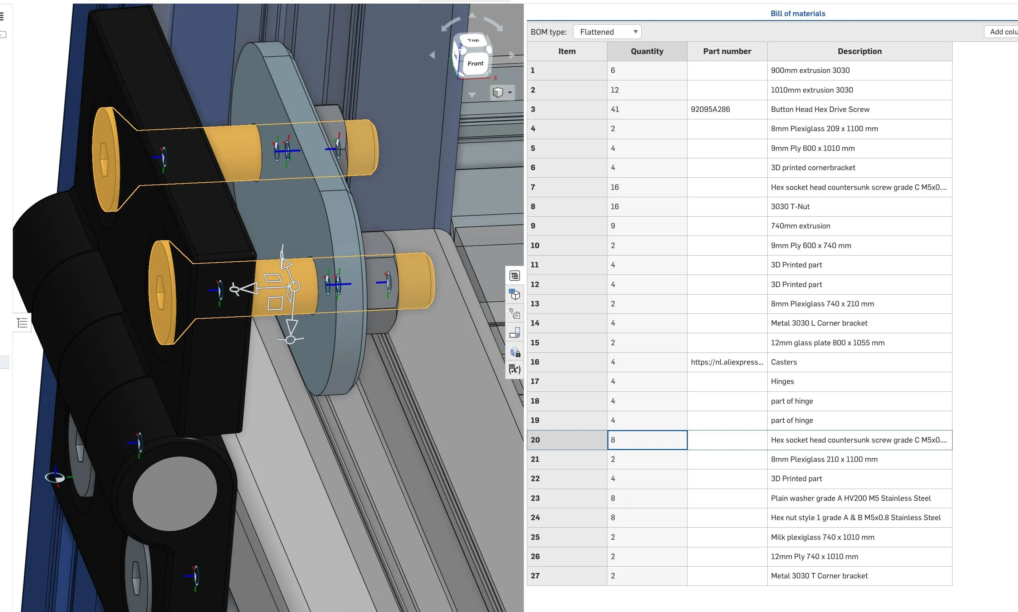Select 'Milk plexiglass 740 x 1010 mm' cell

pyautogui.click(x=860, y=537)
